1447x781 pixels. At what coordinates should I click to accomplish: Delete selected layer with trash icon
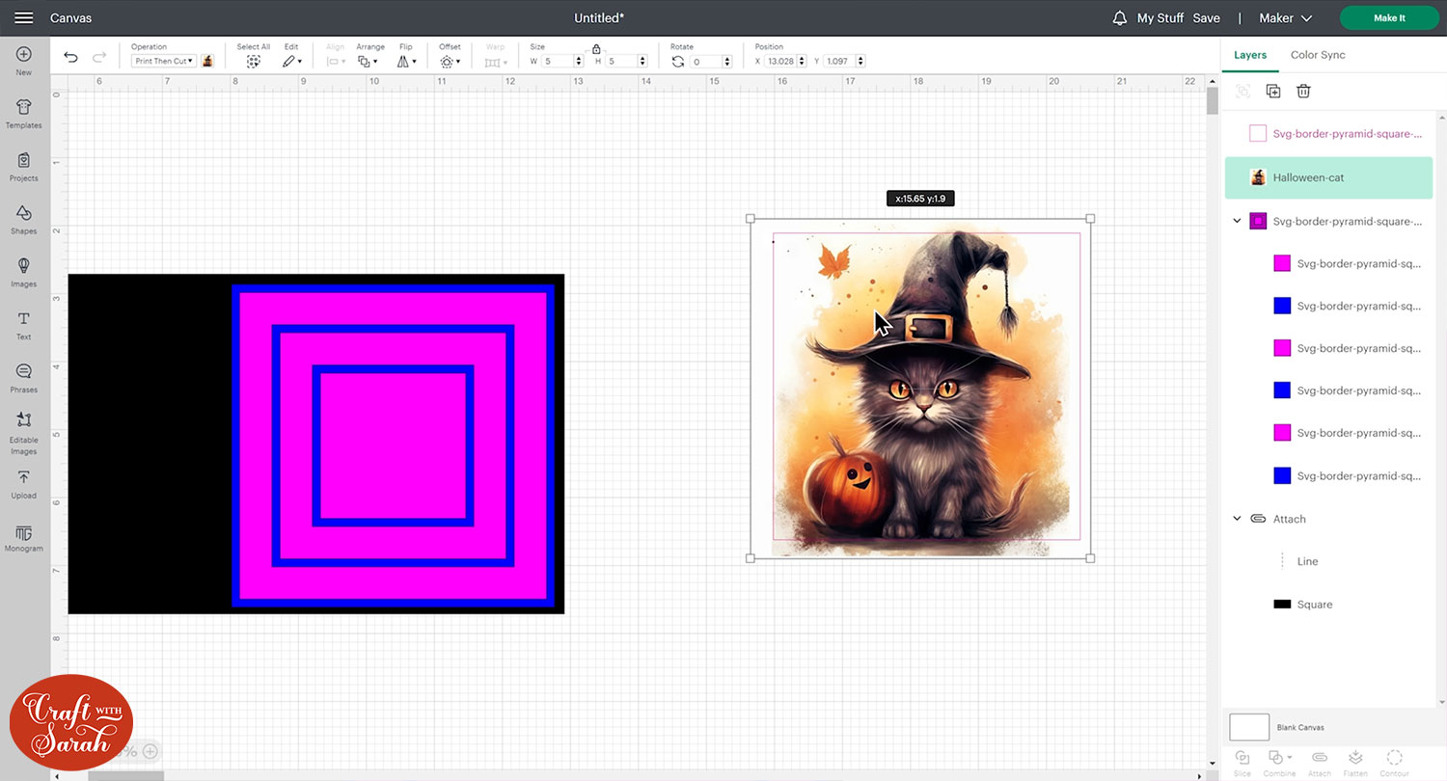(1303, 91)
